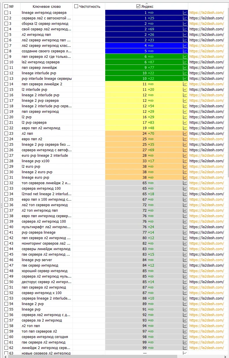View chart for 'сервера интерлюд 100' row

point(185,188)
